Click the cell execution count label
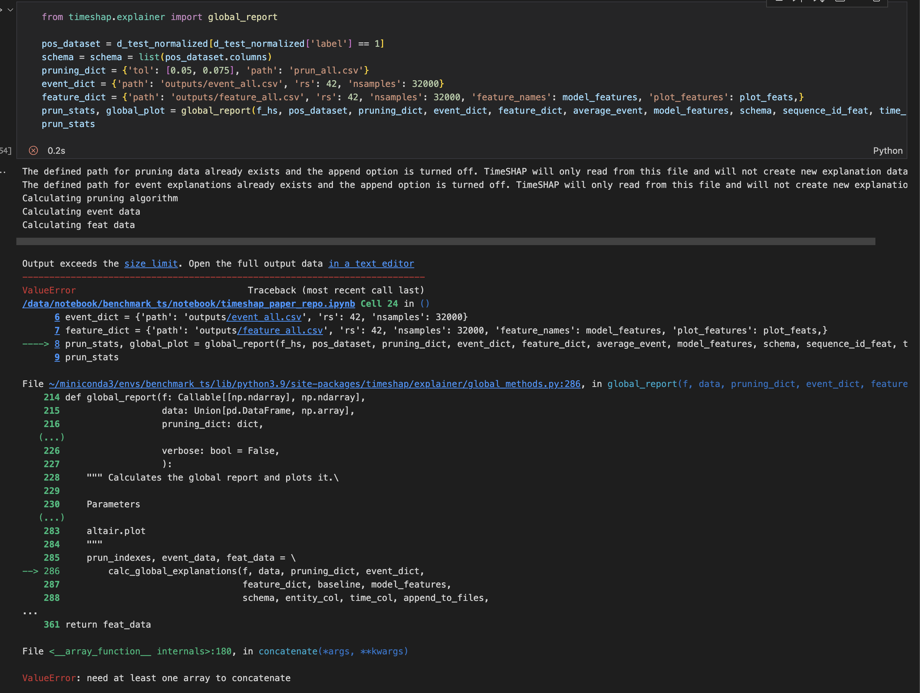The width and height of the screenshot is (920, 693). 6,150
